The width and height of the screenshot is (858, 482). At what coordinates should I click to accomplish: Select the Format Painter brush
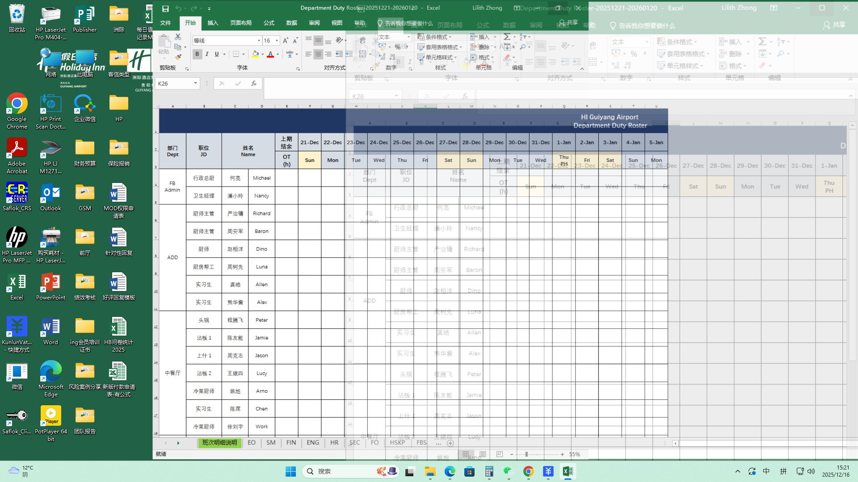(x=178, y=57)
